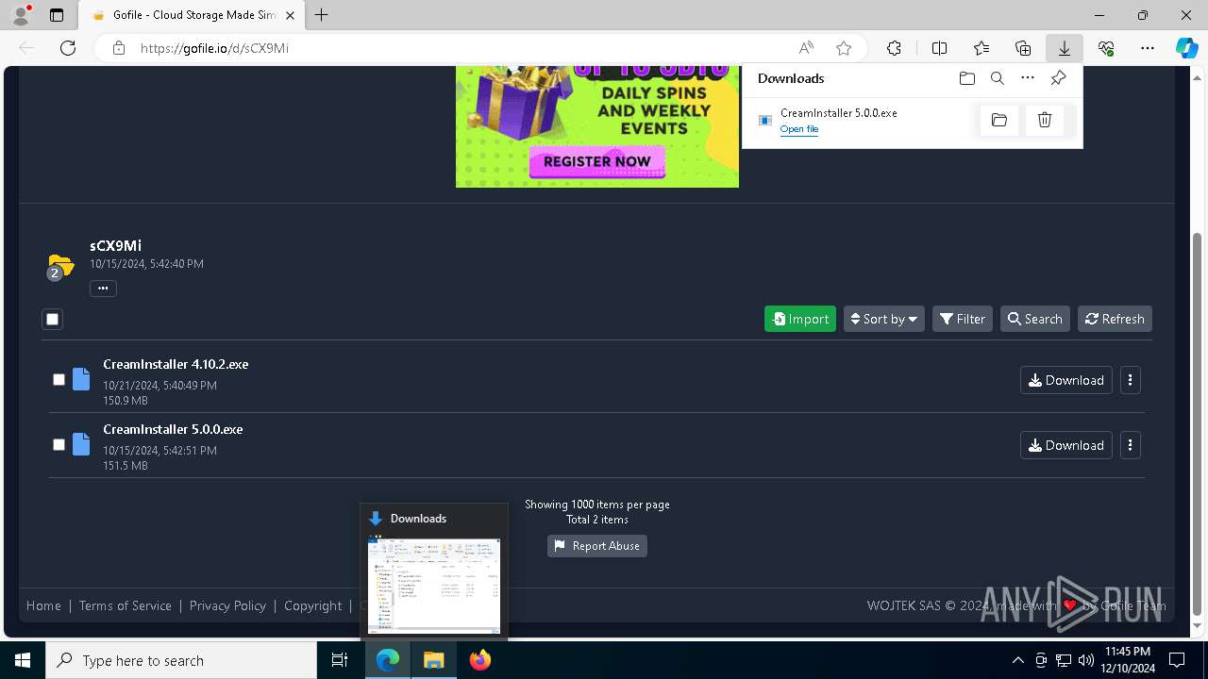This screenshot has width=1208, height=679.
Task: Show CreamInstaller 5.0.0.exe in folder
Action: 999,120
